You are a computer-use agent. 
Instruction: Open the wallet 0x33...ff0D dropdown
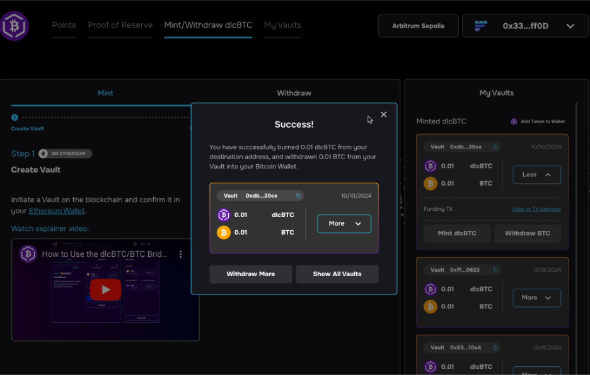point(525,26)
